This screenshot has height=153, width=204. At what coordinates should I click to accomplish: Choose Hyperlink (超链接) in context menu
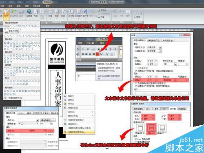coord(79,124)
